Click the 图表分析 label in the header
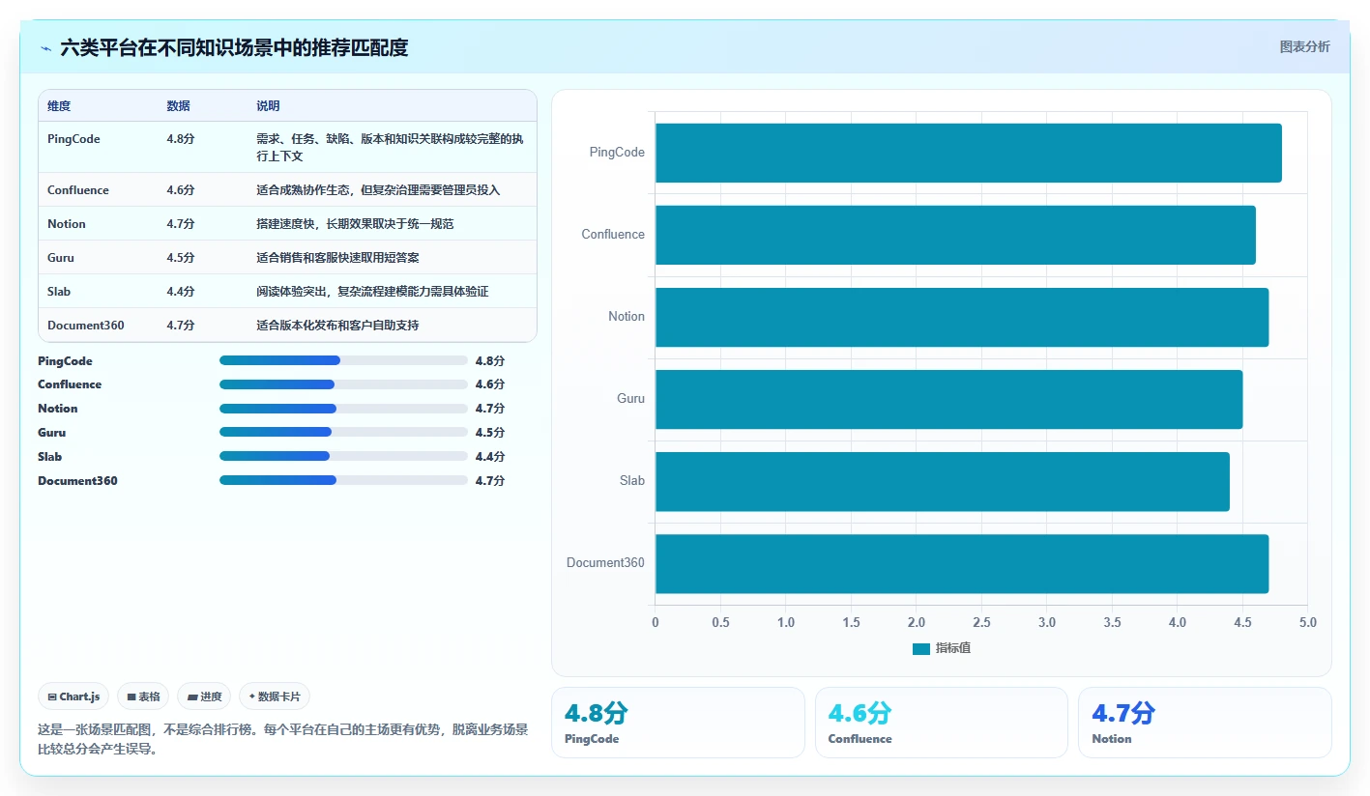The width and height of the screenshot is (1370, 796). [x=1304, y=46]
